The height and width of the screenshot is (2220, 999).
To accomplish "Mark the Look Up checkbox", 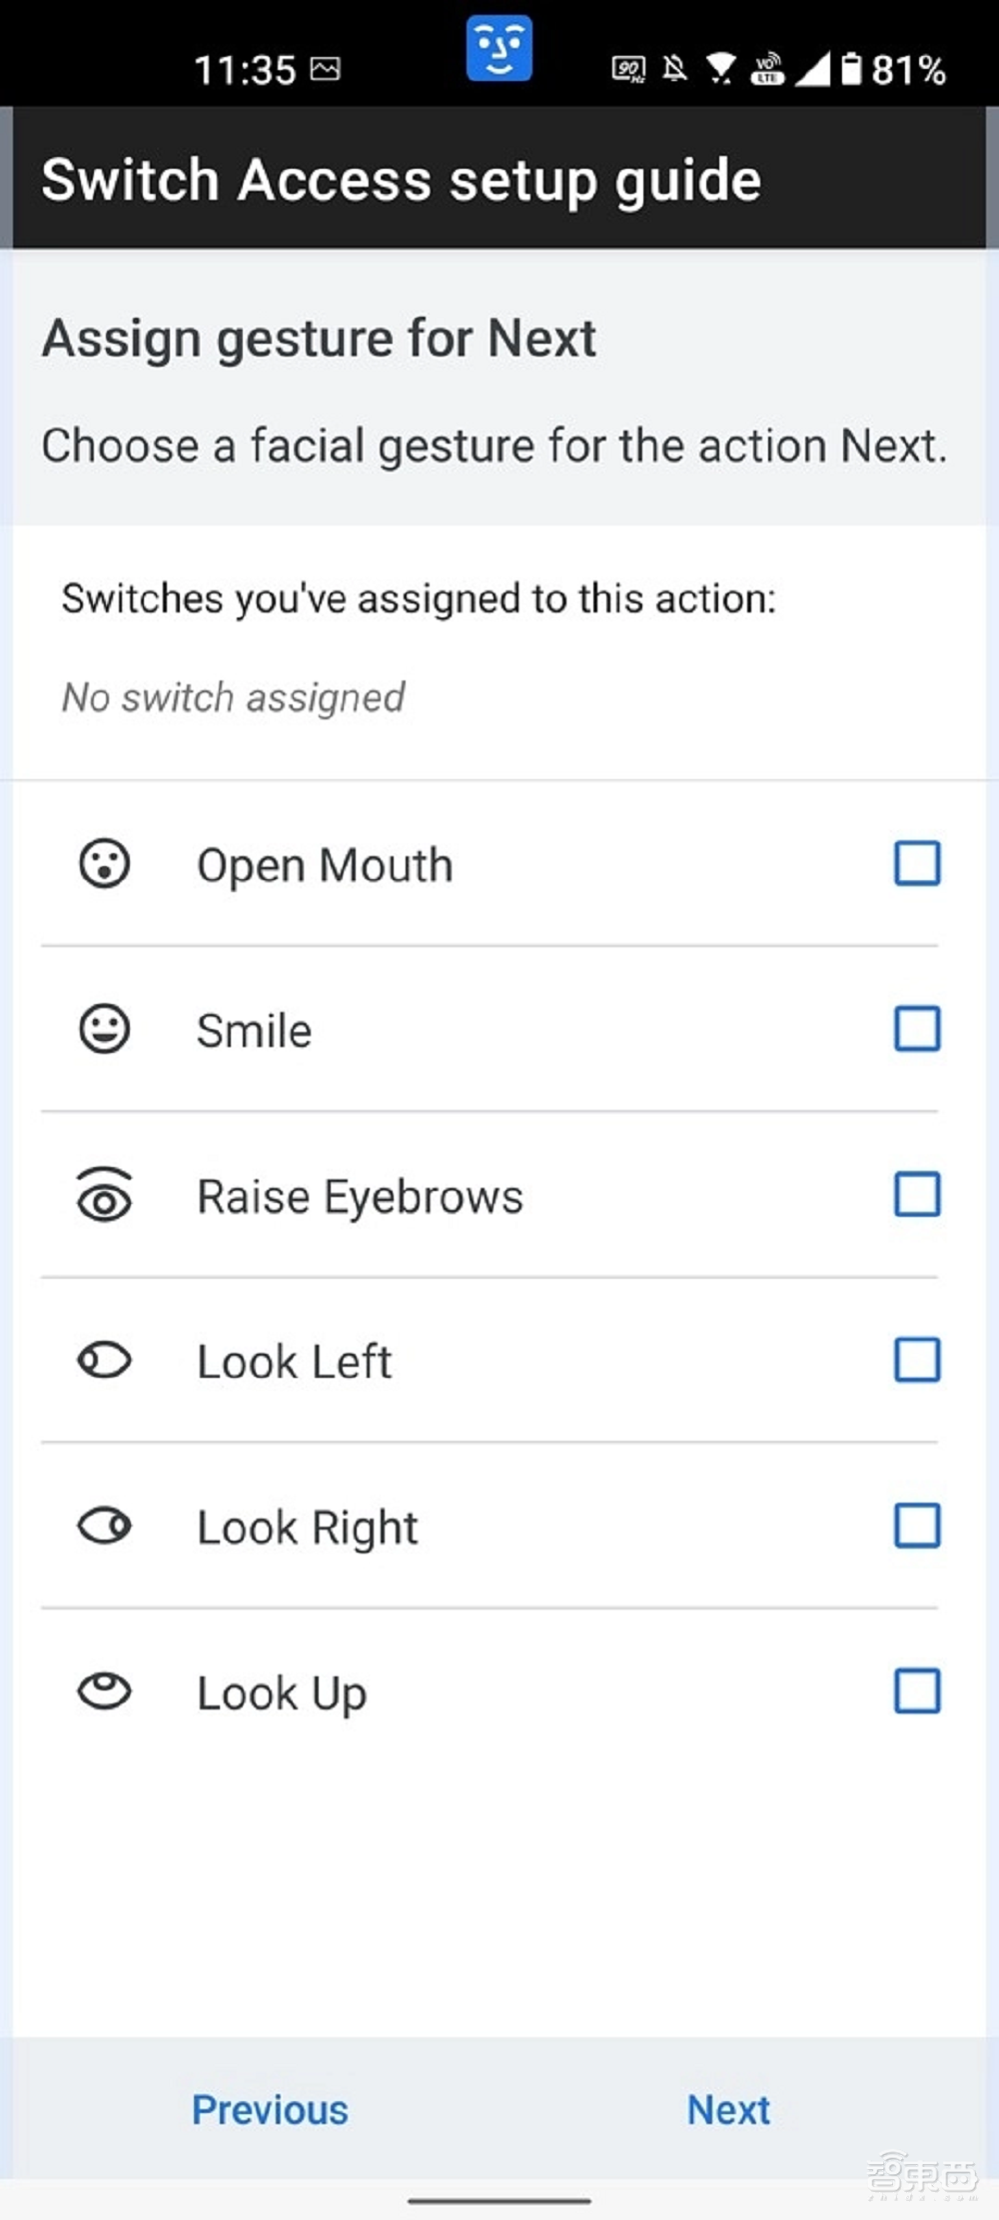I will click(x=917, y=1691).
